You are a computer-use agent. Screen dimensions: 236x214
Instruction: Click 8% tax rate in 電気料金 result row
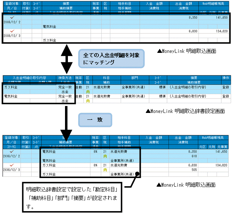pos(96,151)
